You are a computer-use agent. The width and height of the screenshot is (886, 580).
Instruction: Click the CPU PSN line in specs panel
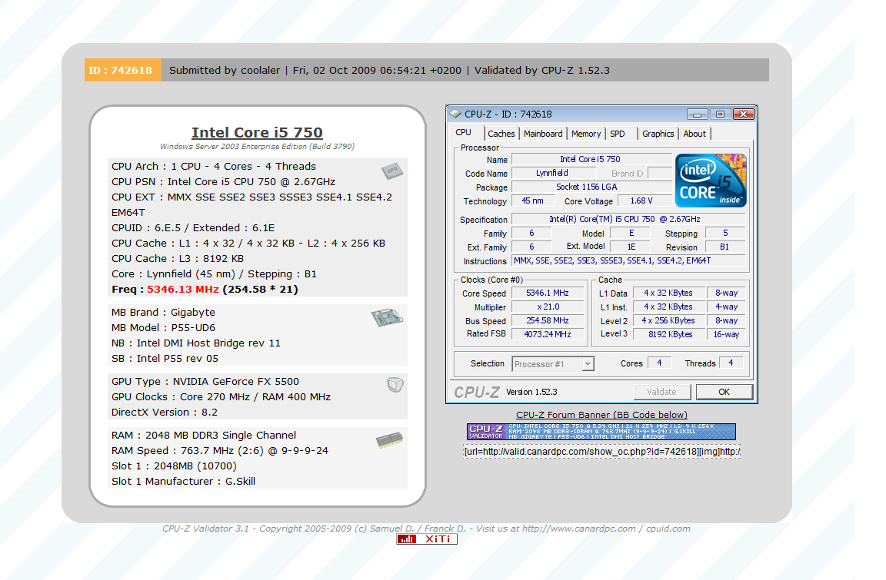[223, 181]
